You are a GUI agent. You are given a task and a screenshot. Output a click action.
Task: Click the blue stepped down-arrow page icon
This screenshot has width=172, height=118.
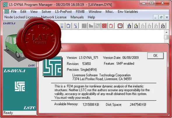point(76,26)
